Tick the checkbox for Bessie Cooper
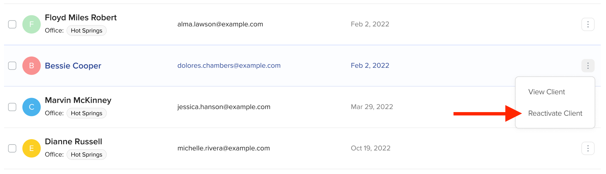Viewport: 606px width, 174px height. 12,66
